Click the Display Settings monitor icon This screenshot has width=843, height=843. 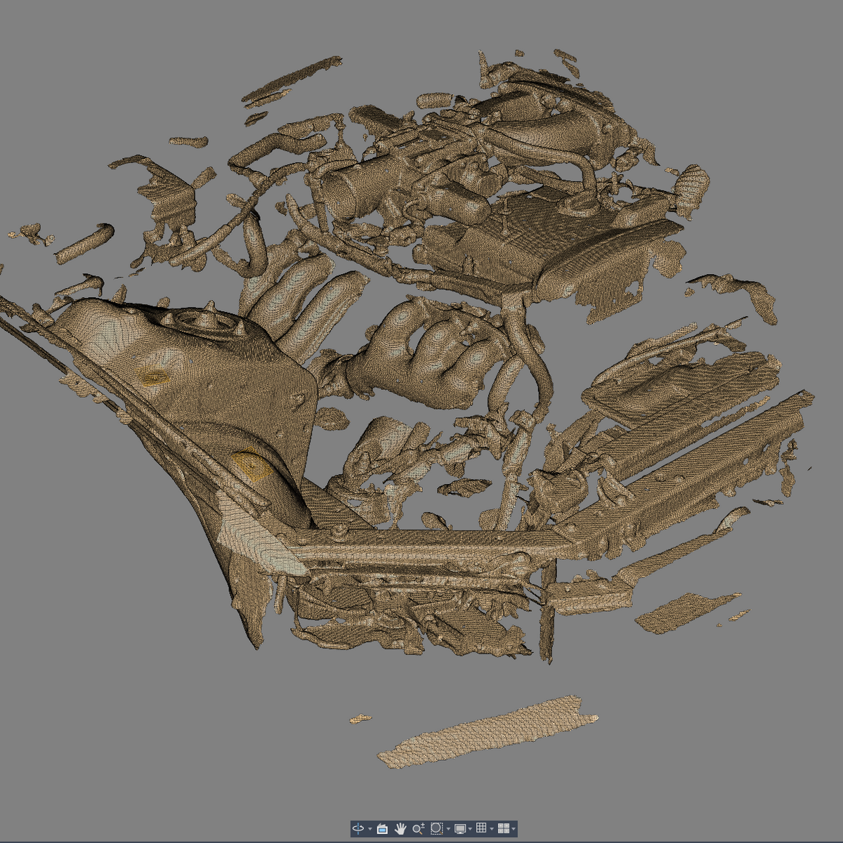tap(460, 829)
